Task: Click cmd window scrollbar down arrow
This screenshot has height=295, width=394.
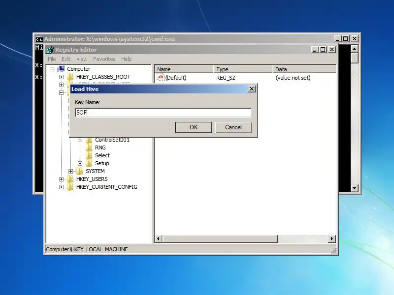Action: tap(354, 188)
